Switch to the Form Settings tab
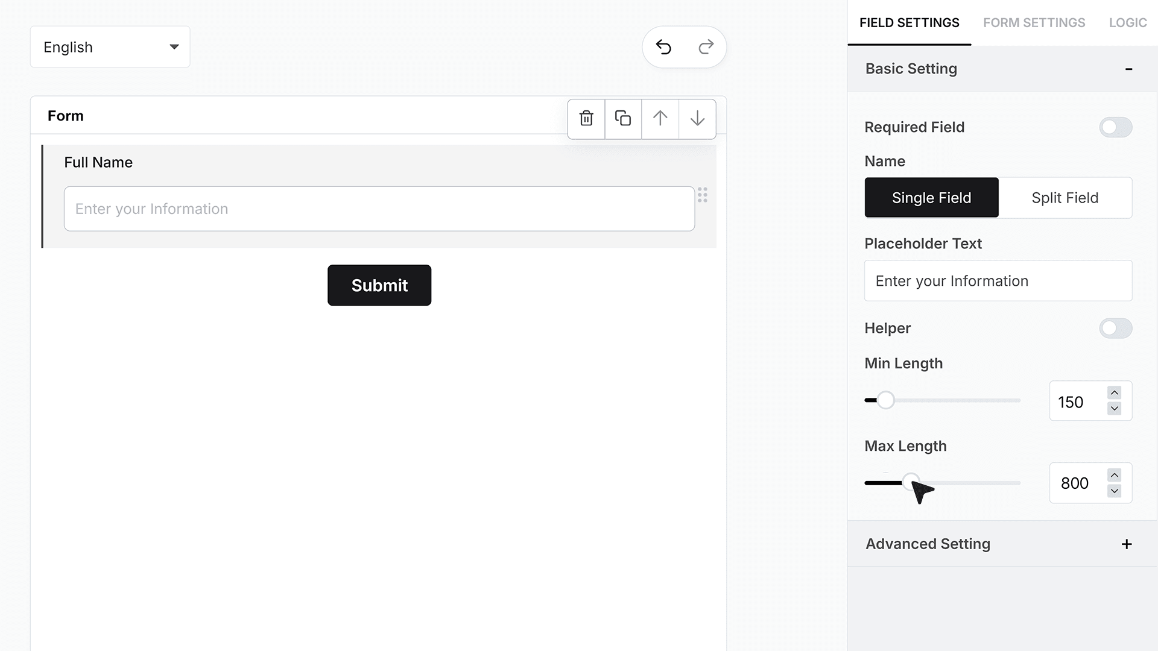This screenshot has height=651, width=1158. coord(1034,23)
